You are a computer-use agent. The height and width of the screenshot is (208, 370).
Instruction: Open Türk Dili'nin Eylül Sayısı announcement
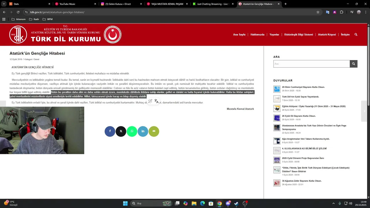point(300,97)
